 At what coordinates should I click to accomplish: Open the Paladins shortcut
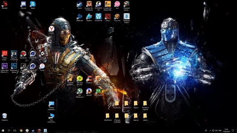coord(89,17)
